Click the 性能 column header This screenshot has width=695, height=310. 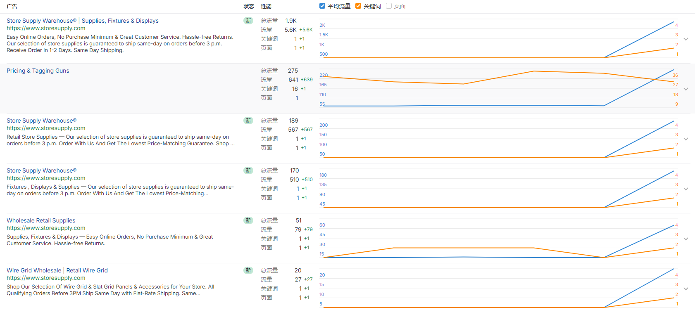pyautogui.click(x=266, y=6)
